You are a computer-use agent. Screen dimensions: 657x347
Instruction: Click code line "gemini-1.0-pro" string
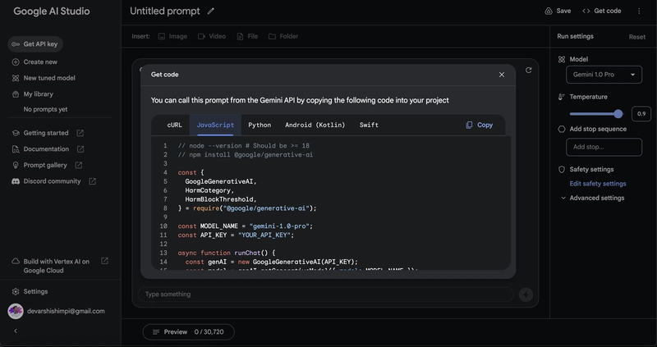pyautogui.click(x=279, y=226)
